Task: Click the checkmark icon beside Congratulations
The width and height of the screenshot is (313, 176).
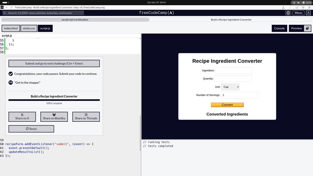Action: (x=11, y=74)
